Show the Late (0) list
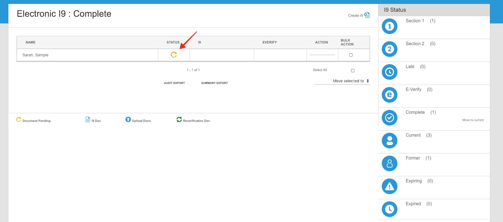Viewport: 503px width, 222px height. tap(415, 67)
